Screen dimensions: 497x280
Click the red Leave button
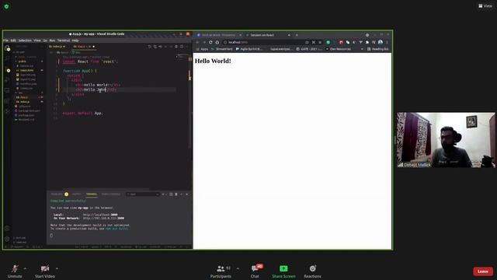pos(483,271)
